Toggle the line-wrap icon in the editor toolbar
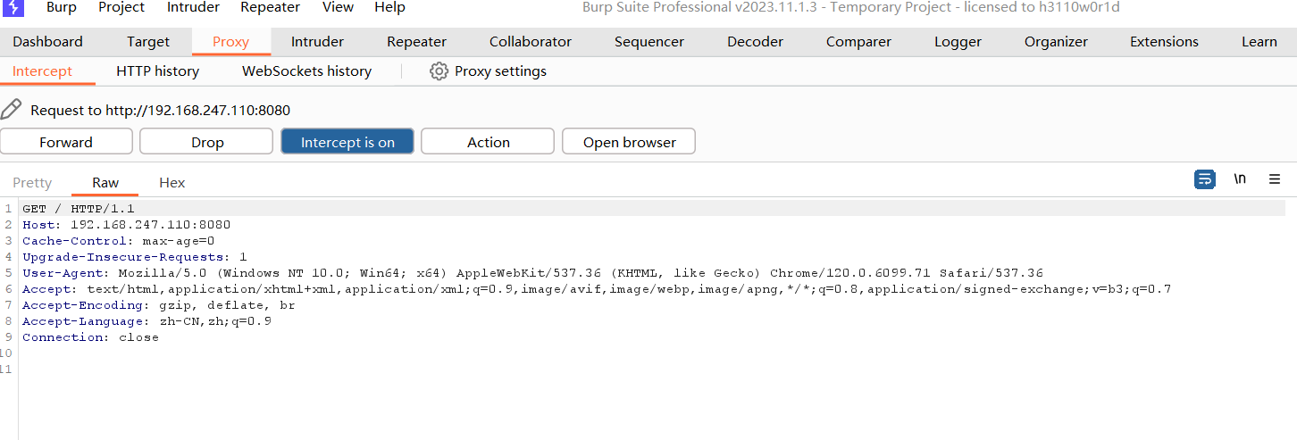The height and width of the screenshot is (440, 1297). (x=1205, y=179)
